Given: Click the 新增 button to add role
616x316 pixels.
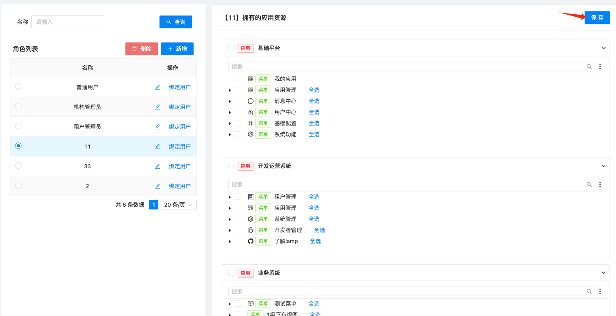Looking at the screenshot, I should click(177, 49).
